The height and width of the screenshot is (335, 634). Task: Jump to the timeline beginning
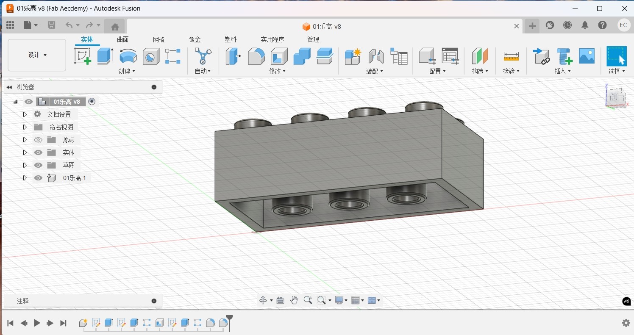(x=11, y=323)
